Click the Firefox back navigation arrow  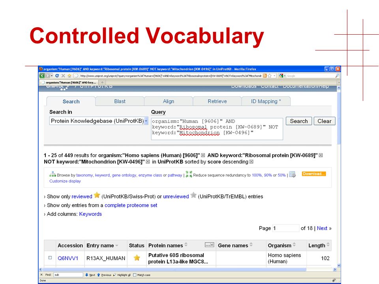[x=42, y=76]
